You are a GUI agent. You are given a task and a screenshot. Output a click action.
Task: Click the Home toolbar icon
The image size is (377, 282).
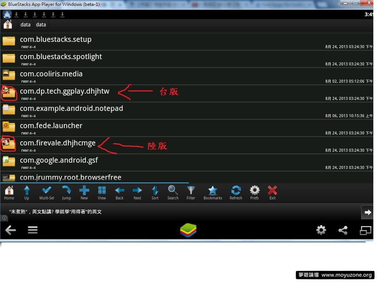(9, 193)
